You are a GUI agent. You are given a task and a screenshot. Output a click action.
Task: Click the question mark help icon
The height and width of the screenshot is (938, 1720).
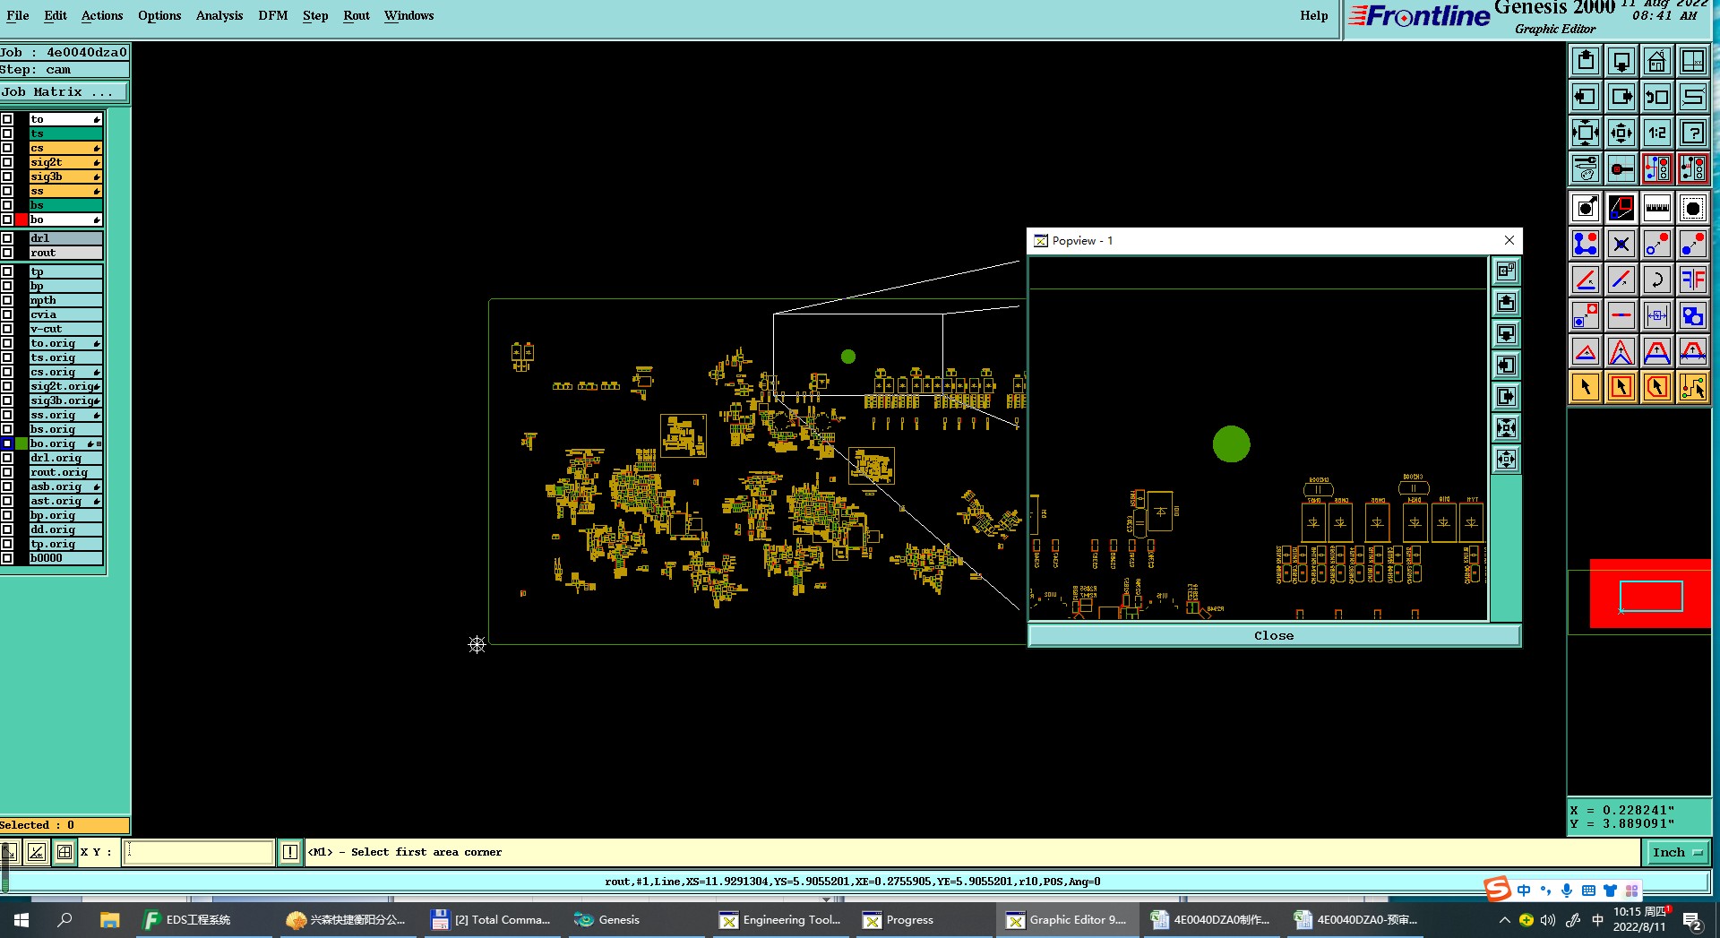click(1693, 133)
